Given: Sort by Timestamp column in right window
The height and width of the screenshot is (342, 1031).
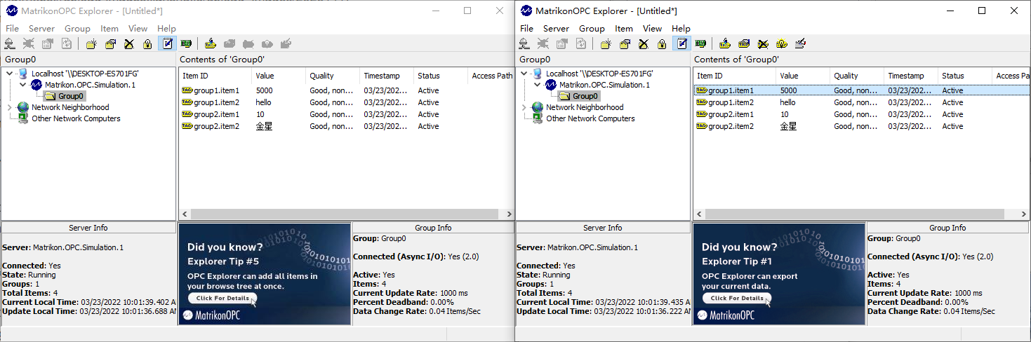Looking at the screenshot, I should (910, 76).
